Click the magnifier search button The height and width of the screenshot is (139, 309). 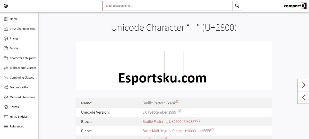[237, 6]
